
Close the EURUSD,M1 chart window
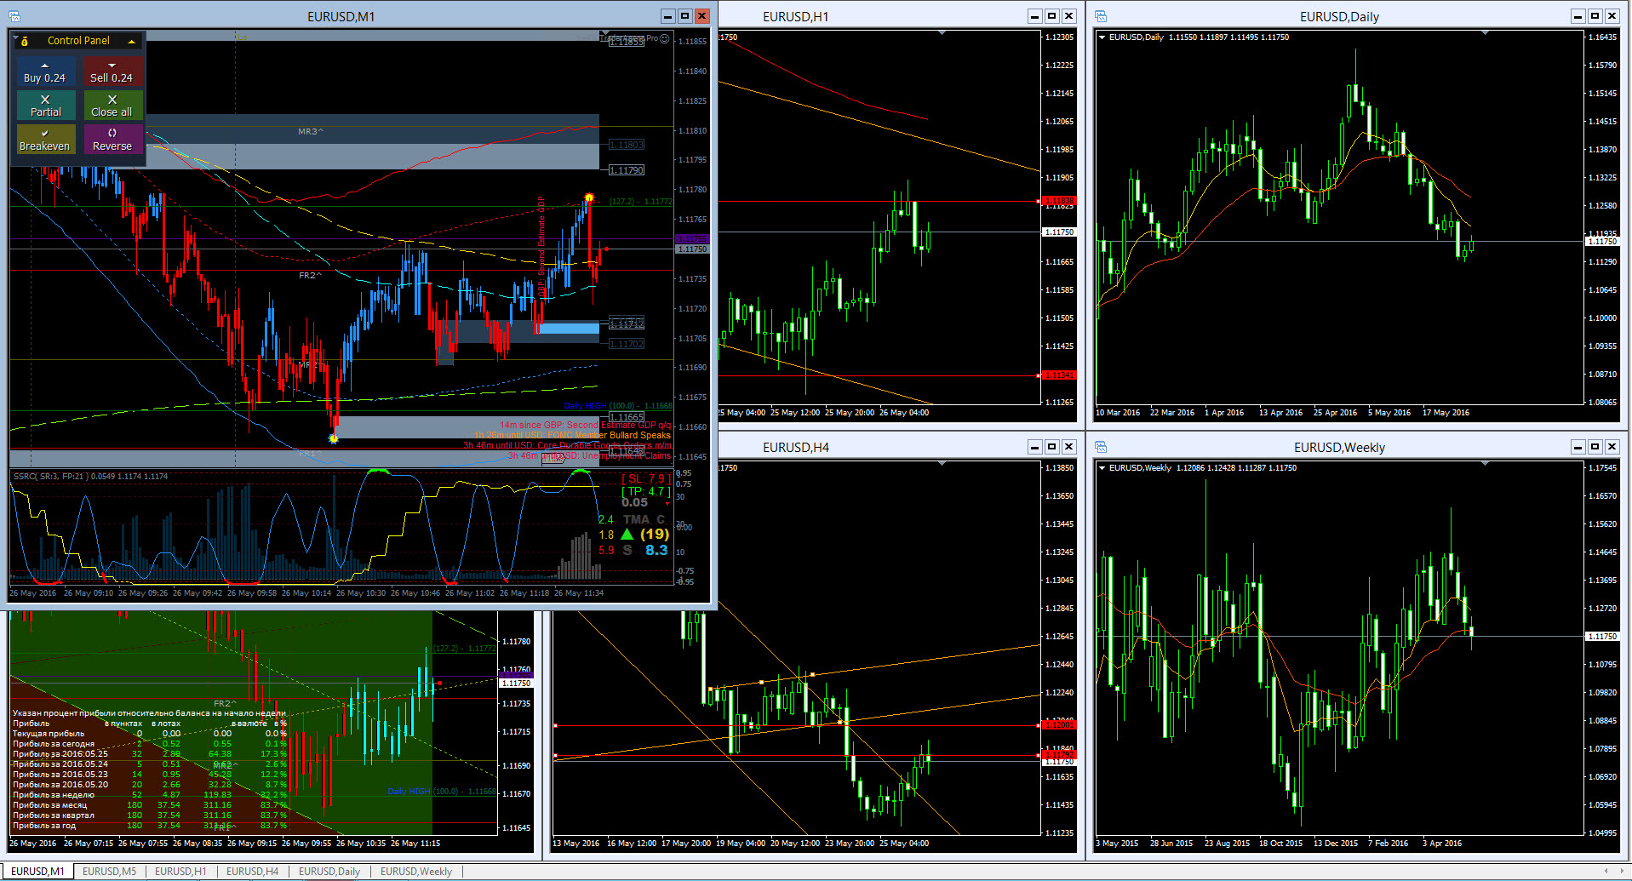701,16
